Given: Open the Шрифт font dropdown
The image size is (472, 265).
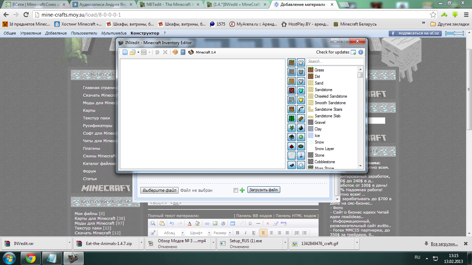Looking at the screenshot, I should click(x=198, y=233).
